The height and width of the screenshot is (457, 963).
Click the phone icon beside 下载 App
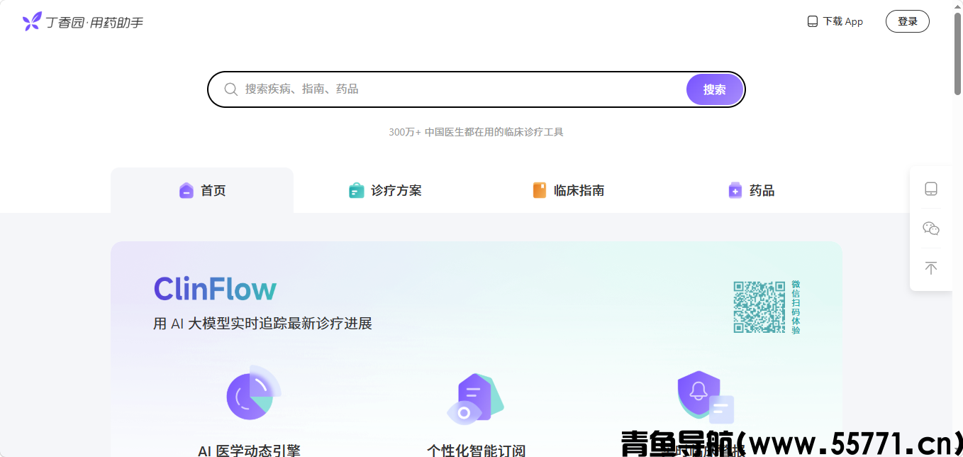click(x=813, y=21)
